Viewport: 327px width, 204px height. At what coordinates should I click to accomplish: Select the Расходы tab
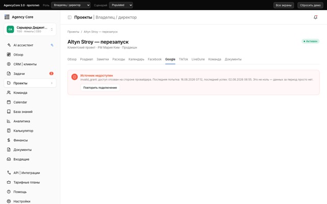[119, 59]
